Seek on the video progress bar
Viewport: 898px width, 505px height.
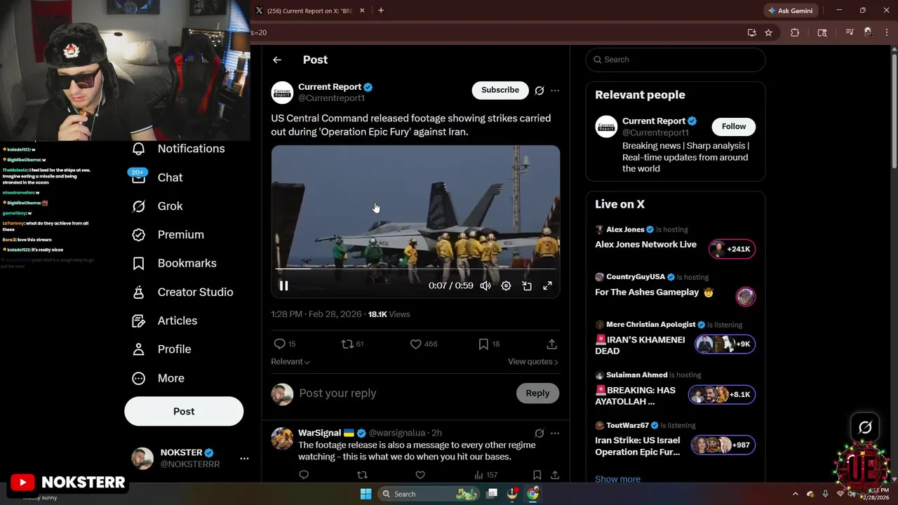click(x=415, y=269)
